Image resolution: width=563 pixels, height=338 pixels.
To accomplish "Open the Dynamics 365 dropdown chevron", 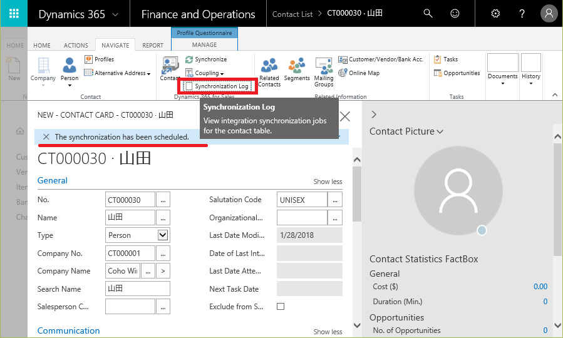I will [115, 15].
